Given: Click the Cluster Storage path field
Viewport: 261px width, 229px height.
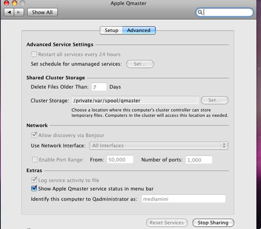Looking at the screenshot, I should point(135,101).
